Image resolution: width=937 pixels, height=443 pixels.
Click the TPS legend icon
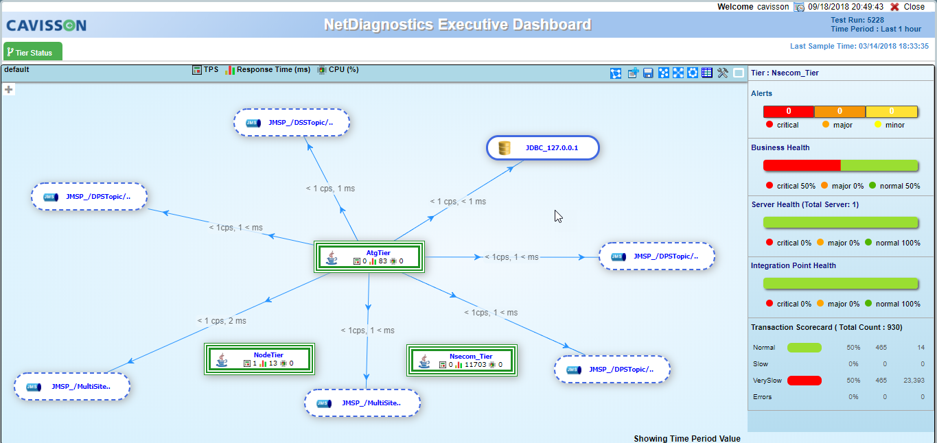click(196, 70)
